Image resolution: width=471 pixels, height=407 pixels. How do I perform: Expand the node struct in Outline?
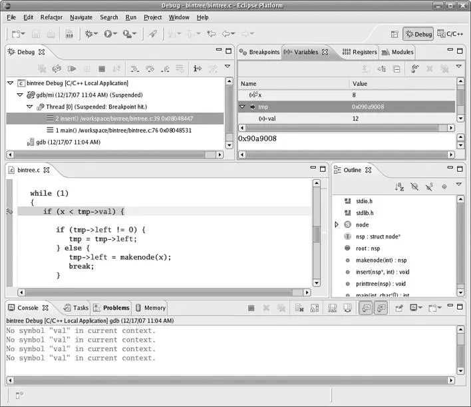(x=337, y=225)
